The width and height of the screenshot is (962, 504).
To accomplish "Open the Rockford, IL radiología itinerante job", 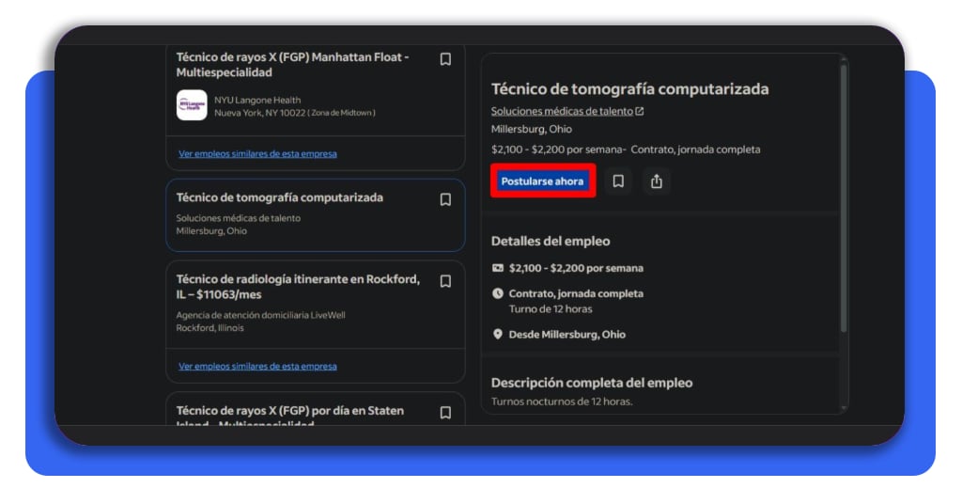I will coord(298,287).
